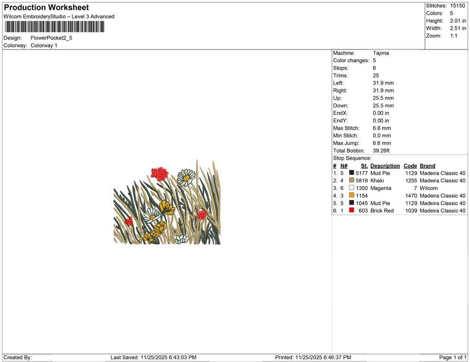The image size is (470, 362).
Task: Click the orange swatch for code 1470
Action: (x=352, y=195)
